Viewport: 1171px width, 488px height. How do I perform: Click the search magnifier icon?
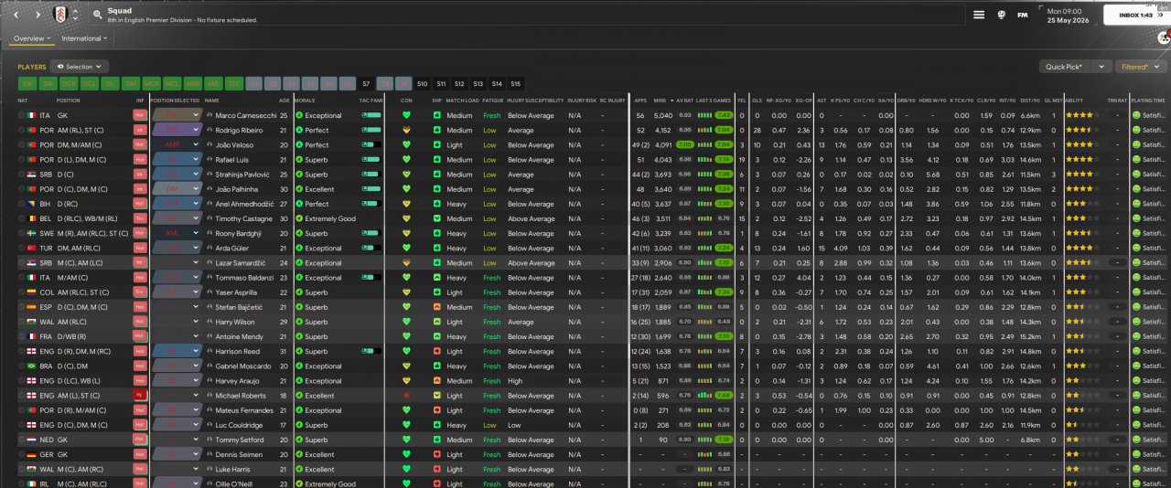(97, 16)
